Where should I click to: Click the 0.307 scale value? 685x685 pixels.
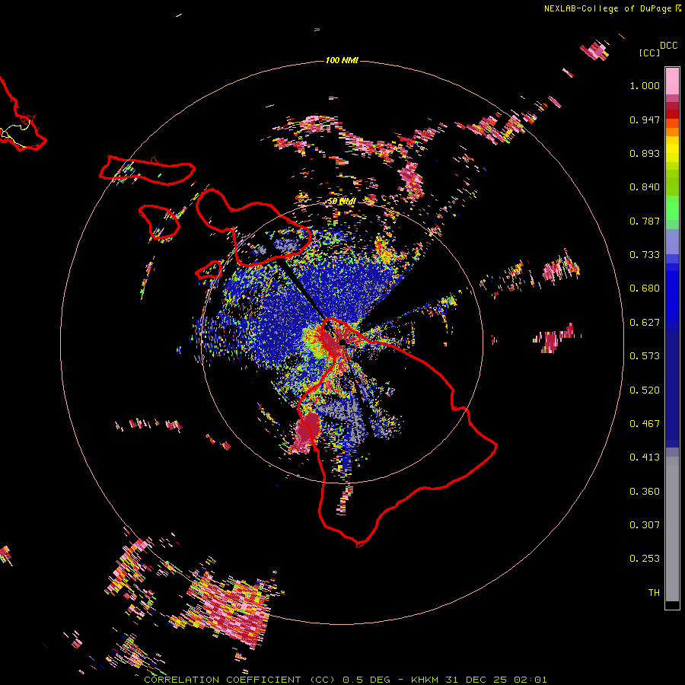[645, 525]
